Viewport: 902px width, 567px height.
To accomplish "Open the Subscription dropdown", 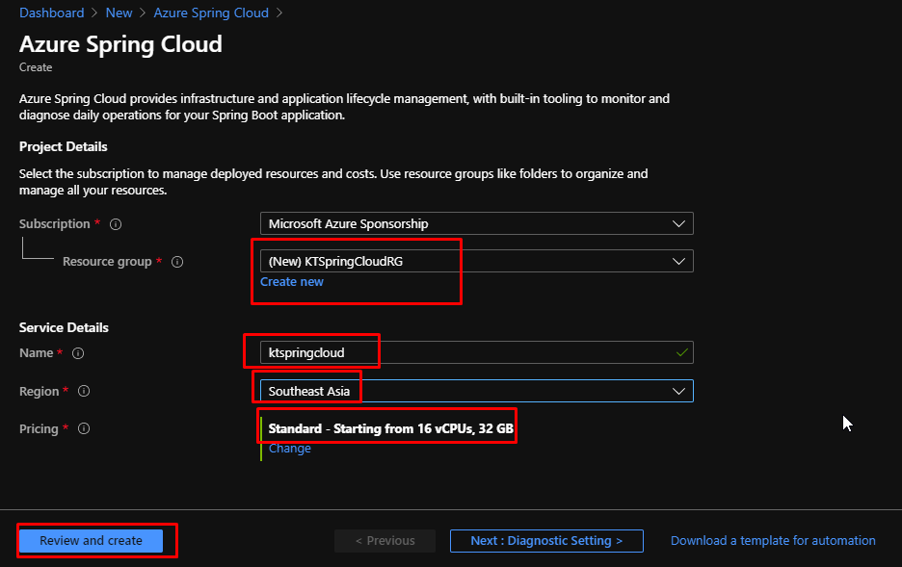I will click(x=476, y=224).
